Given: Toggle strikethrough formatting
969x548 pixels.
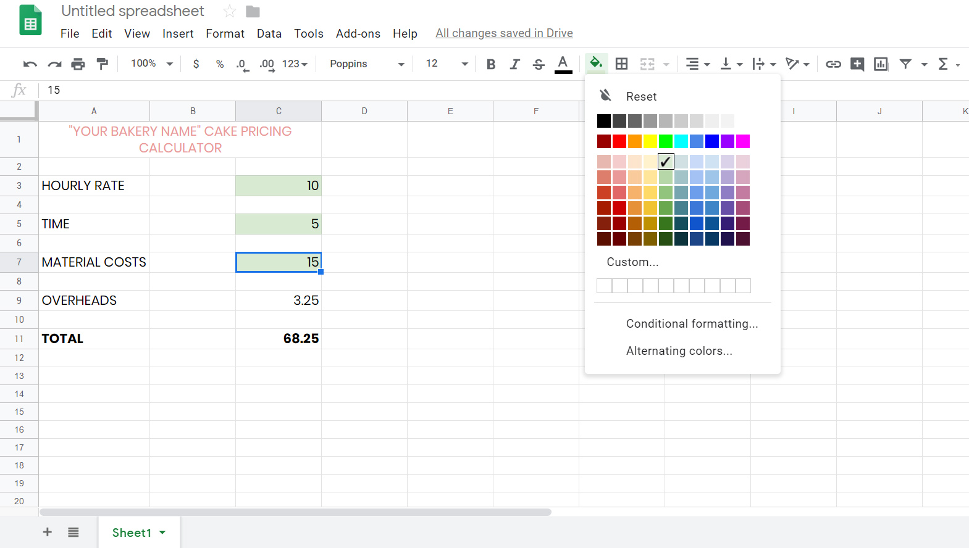Looking at the screenshot, I should [x=539, y=64].
